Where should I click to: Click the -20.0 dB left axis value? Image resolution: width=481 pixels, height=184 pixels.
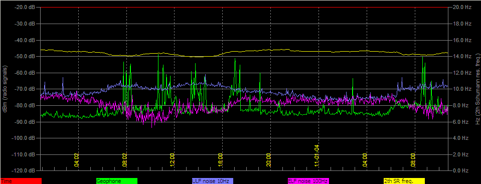pos(25,7)
